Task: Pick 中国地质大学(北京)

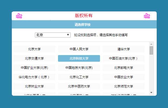Action: [79, 68]
